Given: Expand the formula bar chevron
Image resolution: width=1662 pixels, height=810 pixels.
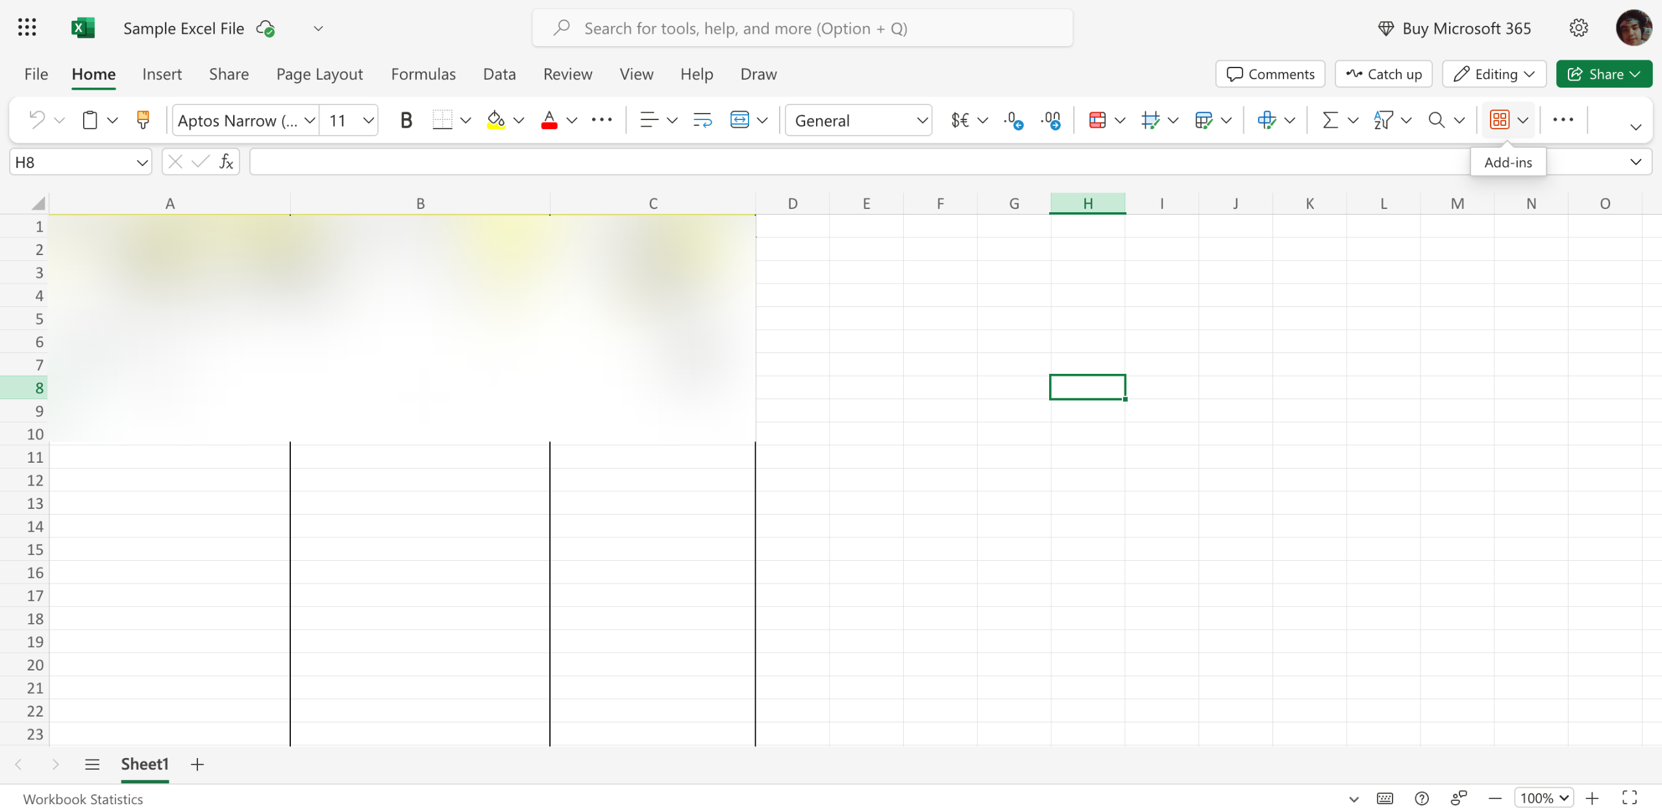Looking at the screenshot, I should point(1635,162).
